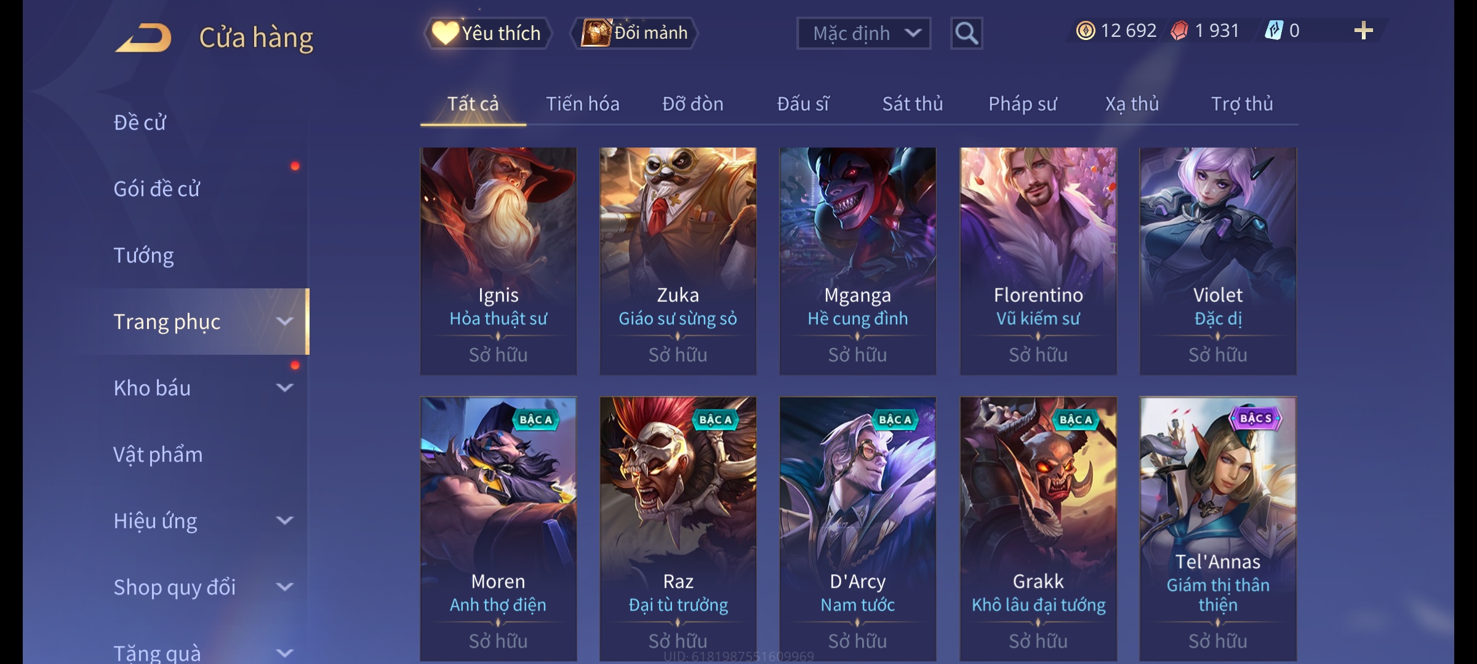Screen dimensions: 1477x664
Task: Open the magnifier search icon
Action: point(966,33)
